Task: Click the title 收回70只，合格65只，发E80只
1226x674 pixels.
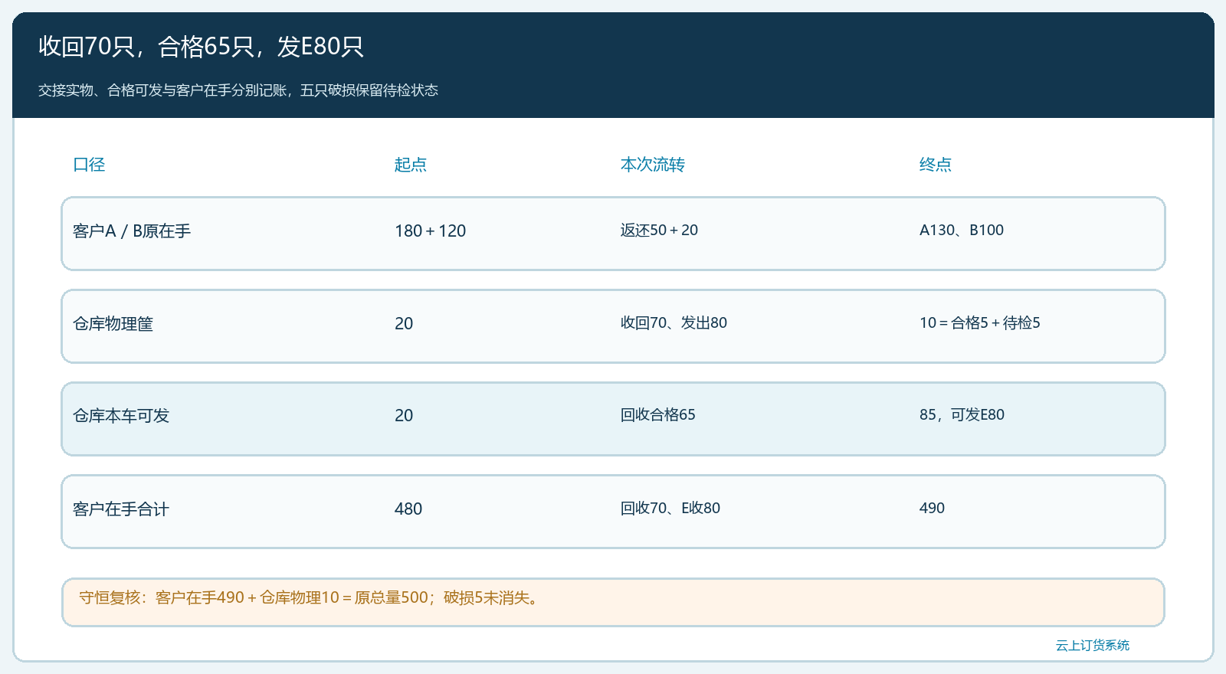Action: pyautogui.click(x=201, y=47)
